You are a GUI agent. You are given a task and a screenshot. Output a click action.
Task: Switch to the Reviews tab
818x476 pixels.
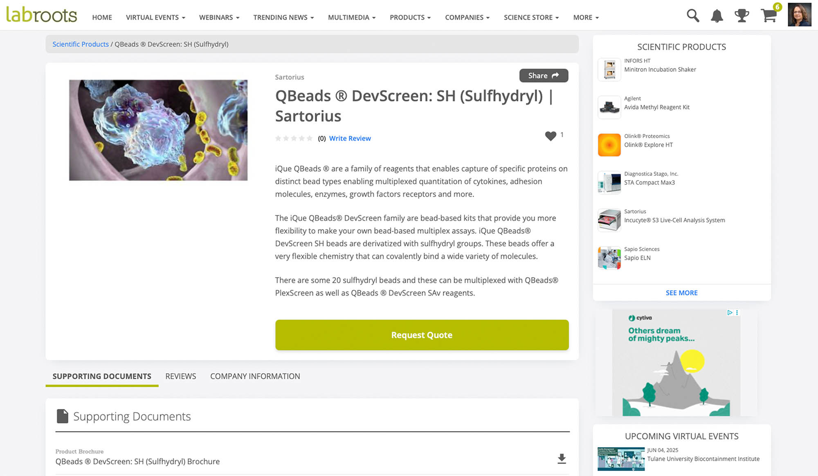click(x=181, y=376)
